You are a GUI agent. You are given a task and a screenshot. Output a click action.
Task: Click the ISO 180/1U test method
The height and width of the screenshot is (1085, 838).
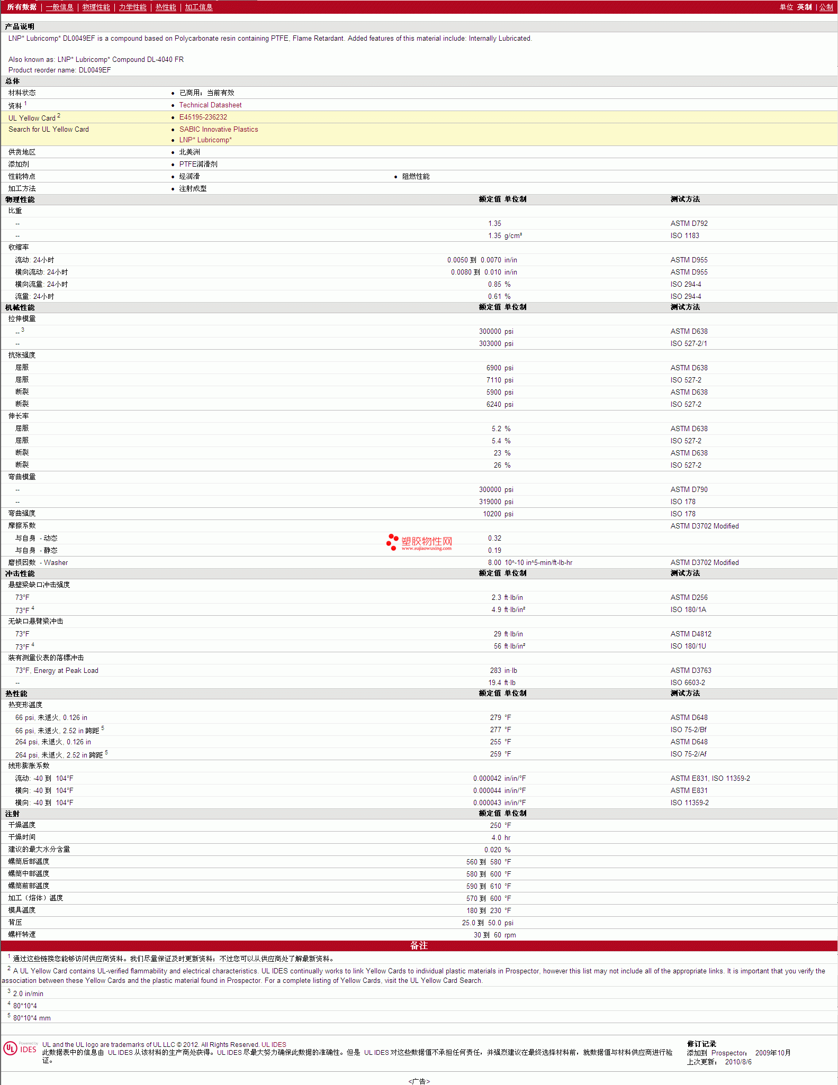click(688, 646)
